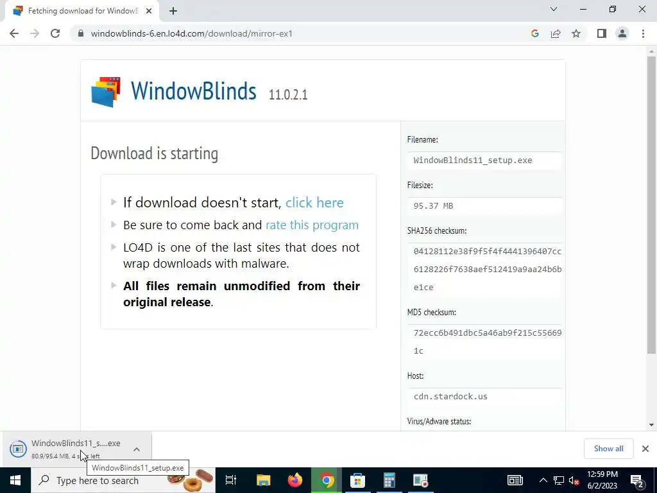The image size is (657, 493).
Task: Click scrollbar up arrow
Action: click(651, 51)
